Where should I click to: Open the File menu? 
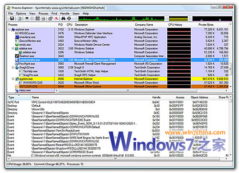pyautogui.click(x=11, y=14)
